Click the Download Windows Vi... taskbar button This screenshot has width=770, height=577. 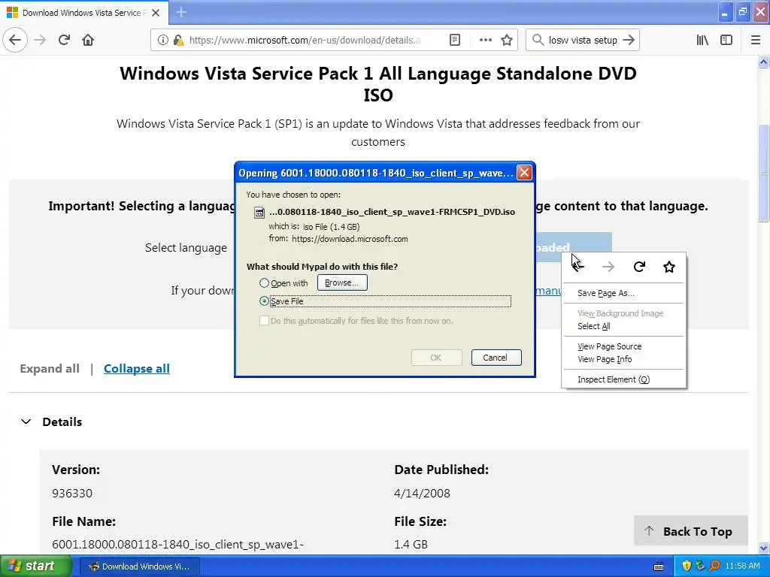click(140, 566)
